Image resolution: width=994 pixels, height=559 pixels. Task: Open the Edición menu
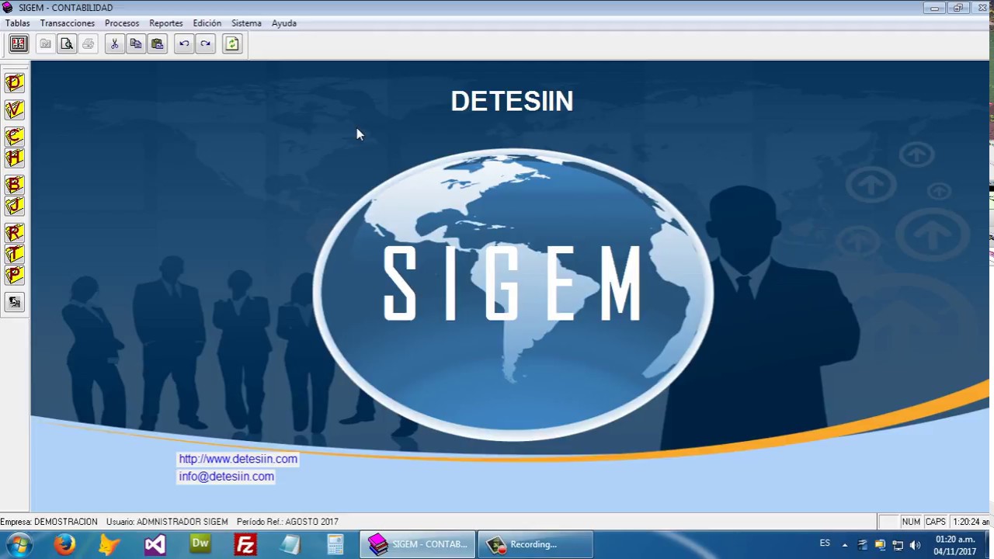point(207,23)
